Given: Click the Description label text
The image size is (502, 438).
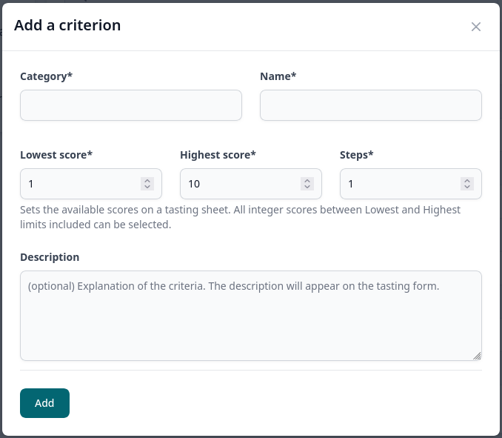Looking at the screenshot, I should pyautogui.click(x=50, y=257).
